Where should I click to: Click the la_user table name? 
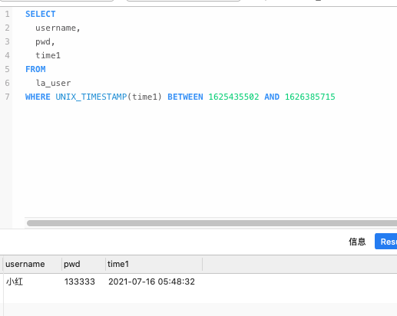tap(53, 83)
